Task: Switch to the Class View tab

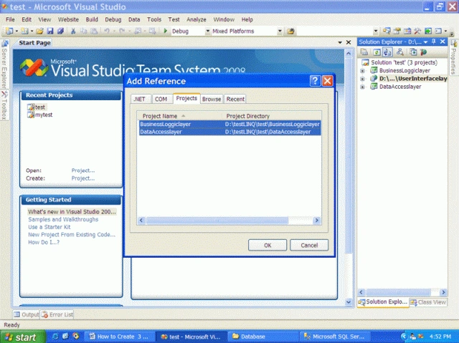Action: [x=428, y=302]
